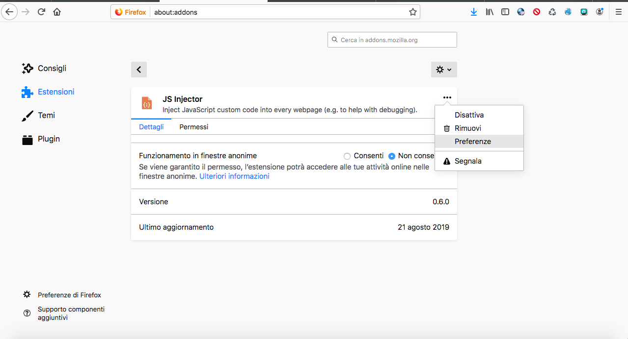This screenshot has width=628, height=339.
Task: Click the JS Injector extension icon
Action: pos(146,103)
